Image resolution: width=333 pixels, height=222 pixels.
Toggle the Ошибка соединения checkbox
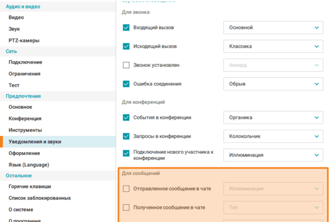(126, 84)
